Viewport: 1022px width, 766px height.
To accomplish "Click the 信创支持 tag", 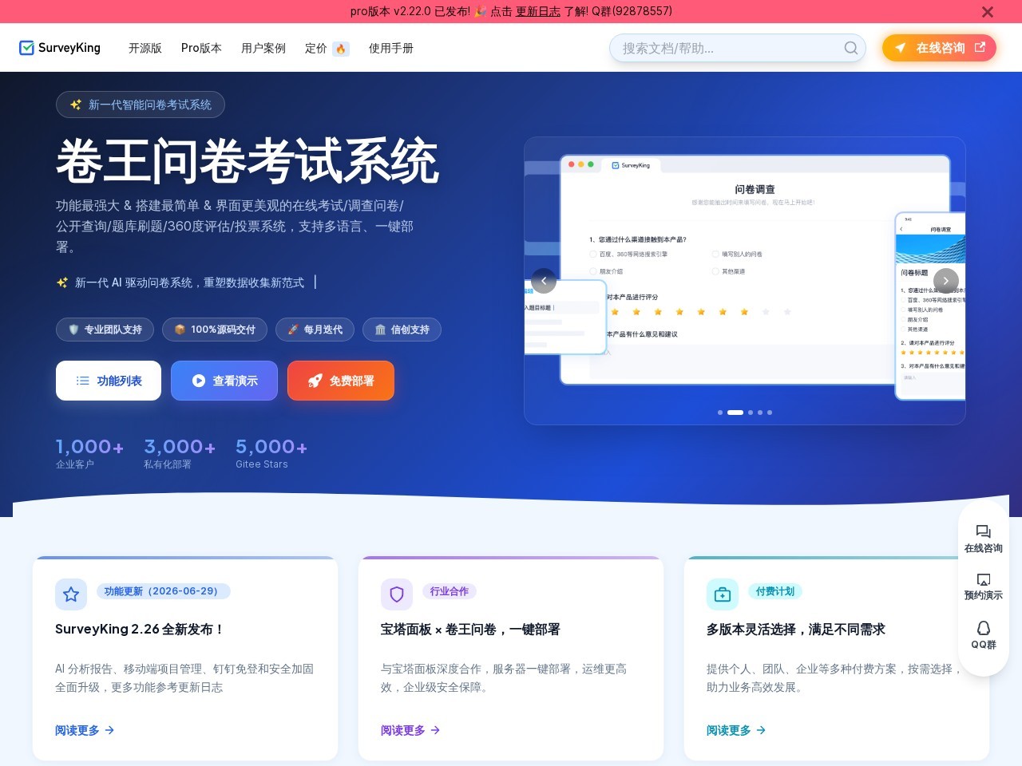I will pyautogui.click(x=402, y=330).
